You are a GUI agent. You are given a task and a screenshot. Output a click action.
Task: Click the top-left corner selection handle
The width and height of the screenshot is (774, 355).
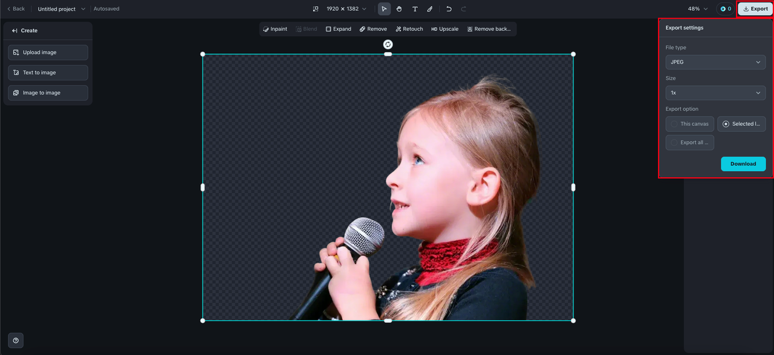click(203, 54)
